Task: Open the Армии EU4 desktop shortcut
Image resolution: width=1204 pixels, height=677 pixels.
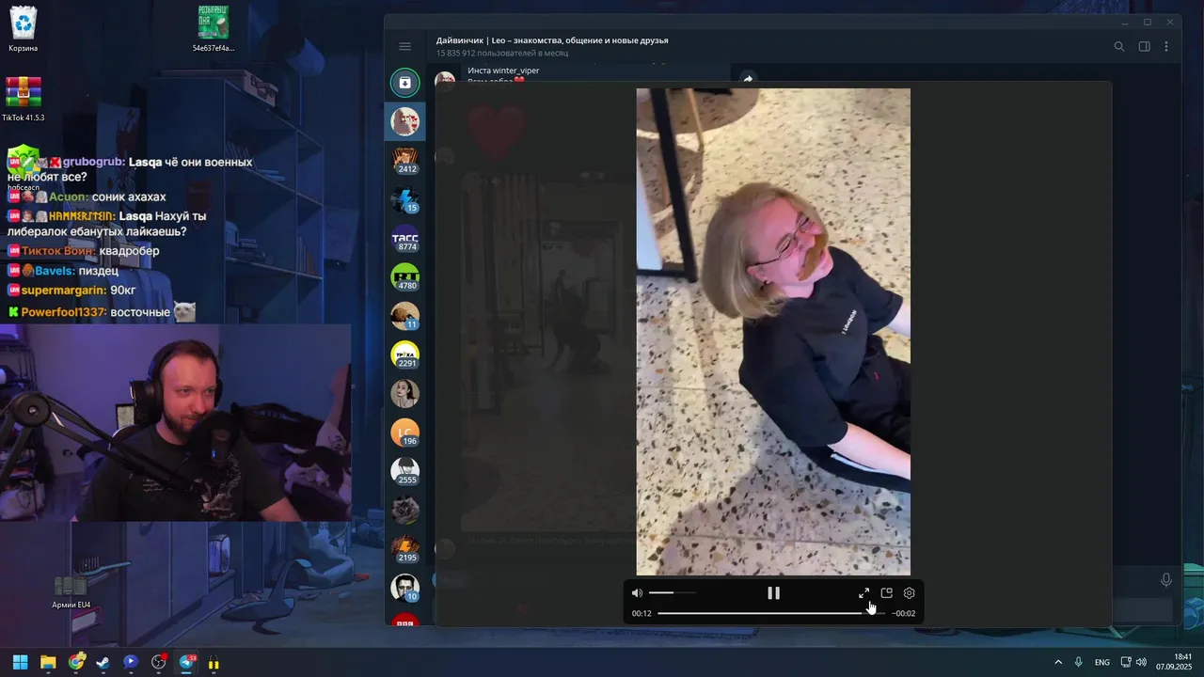Action: point(71,590)
